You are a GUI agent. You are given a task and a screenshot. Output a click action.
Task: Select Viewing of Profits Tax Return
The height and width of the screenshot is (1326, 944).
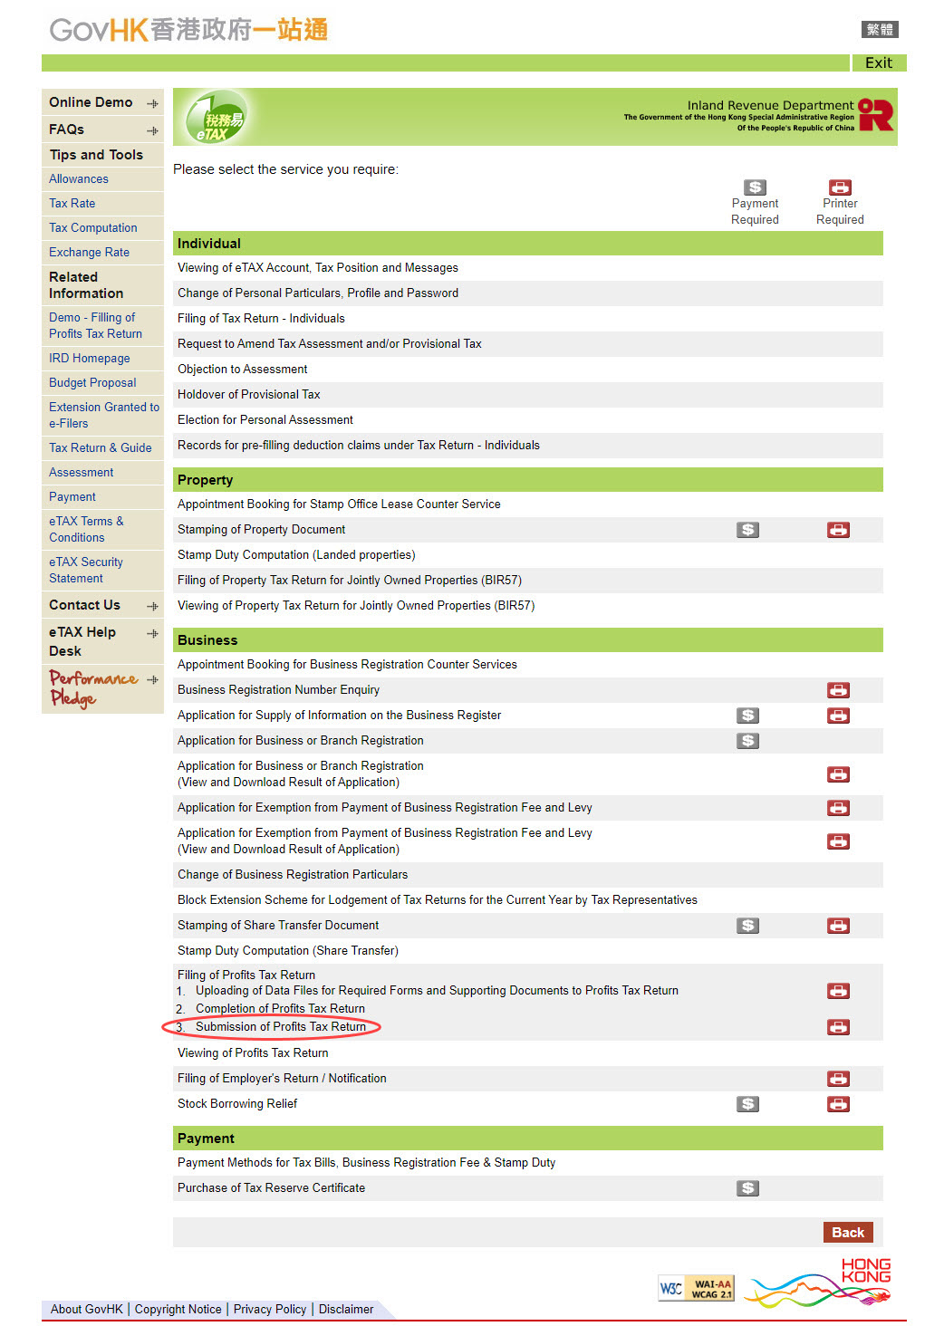253,1053
